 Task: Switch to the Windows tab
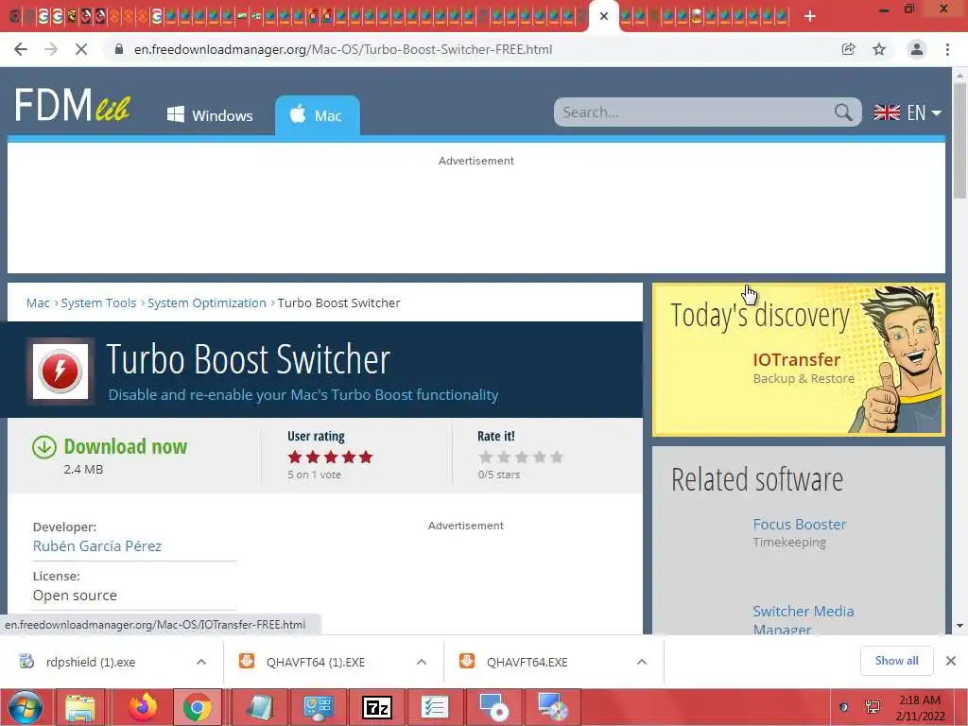click(x=210, y=115)
